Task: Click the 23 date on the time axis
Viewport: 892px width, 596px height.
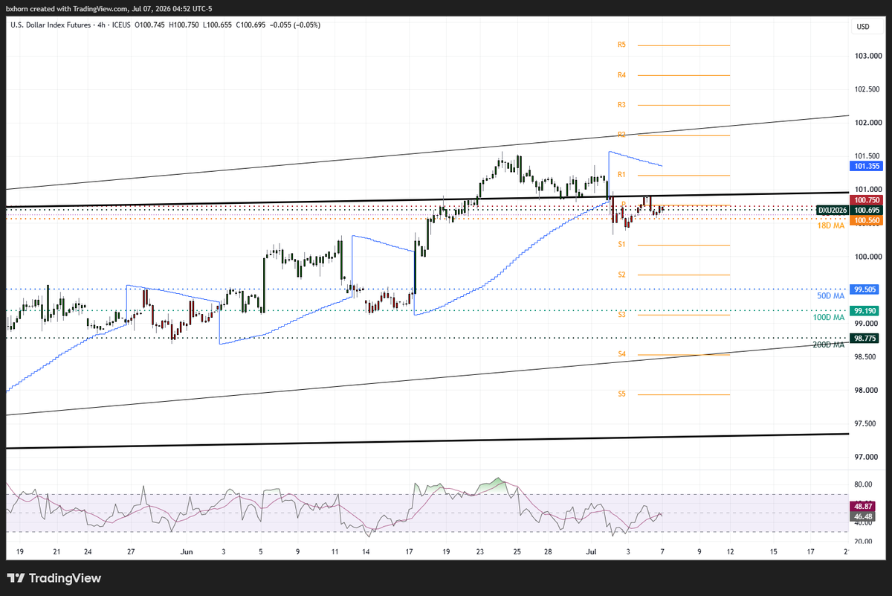Action: pyautogui.click(x=480, y=552)
